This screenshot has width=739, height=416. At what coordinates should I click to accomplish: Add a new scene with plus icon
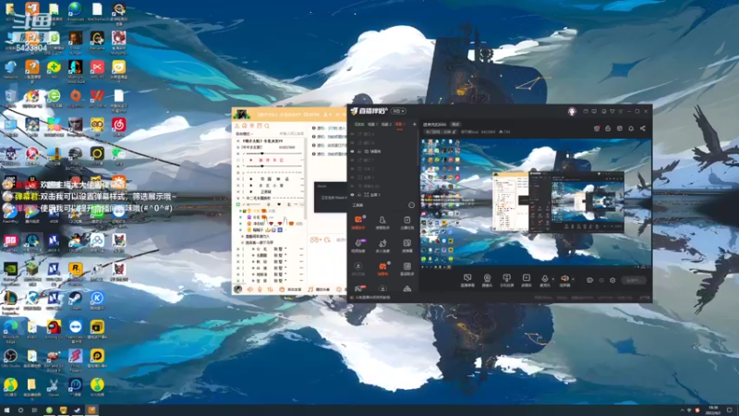(x=414, y=125)
